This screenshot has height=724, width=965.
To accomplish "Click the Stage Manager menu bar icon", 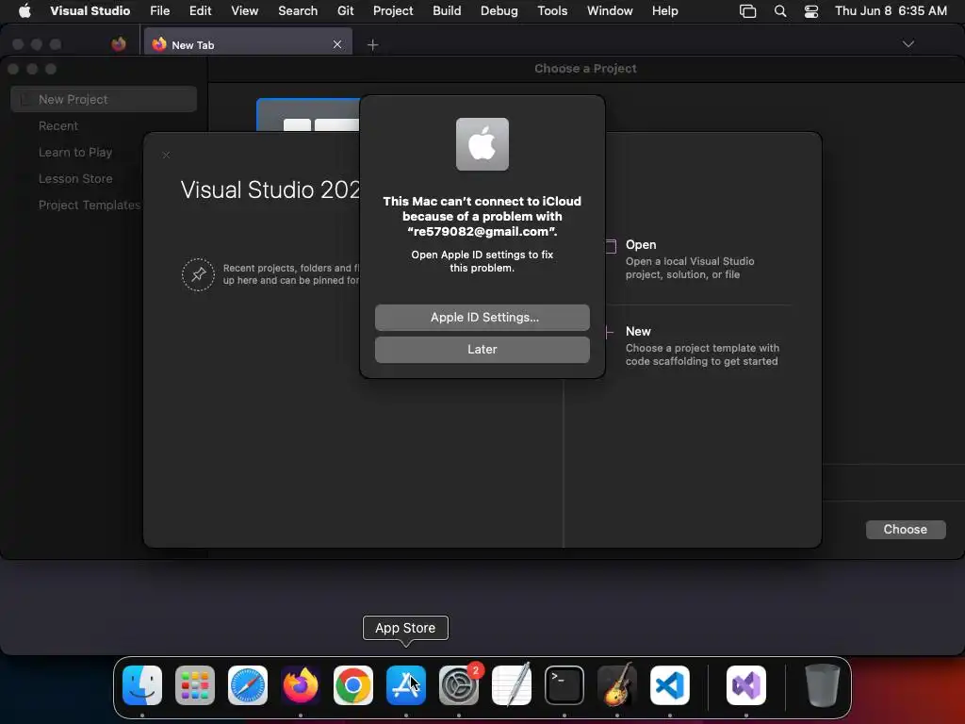I will (747, 11).
